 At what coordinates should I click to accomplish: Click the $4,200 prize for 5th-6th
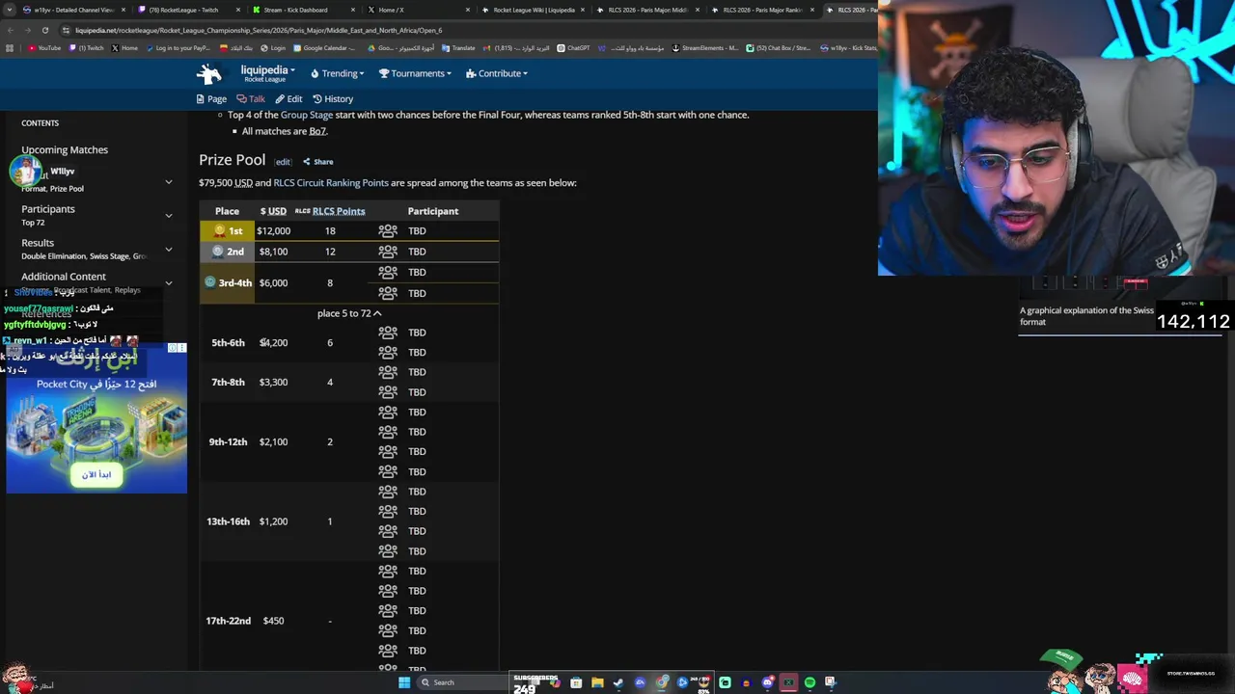click(273, 342)
